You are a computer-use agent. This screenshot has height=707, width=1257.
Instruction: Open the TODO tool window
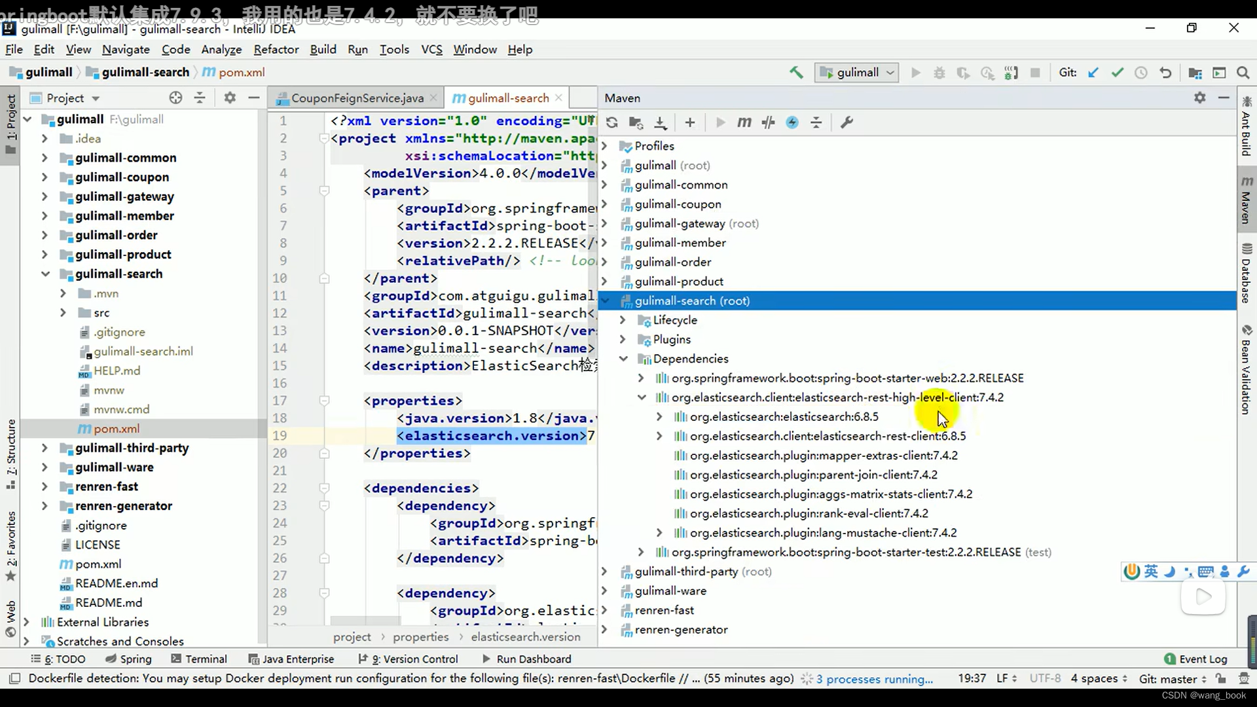58,659
